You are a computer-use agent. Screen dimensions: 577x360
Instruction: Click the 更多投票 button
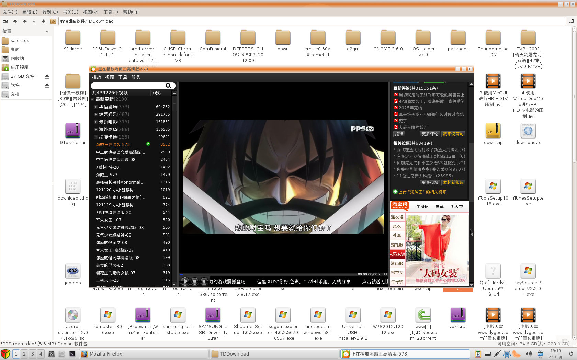pos(430,182)
